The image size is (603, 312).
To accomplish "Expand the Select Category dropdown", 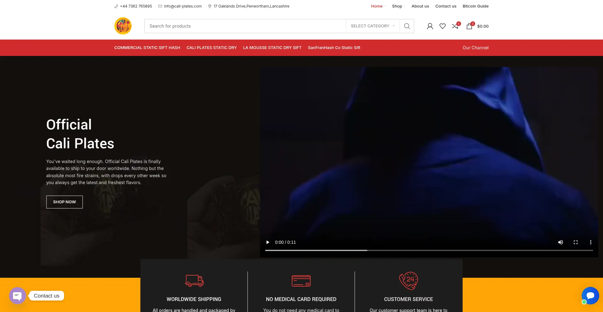I will point(372,26).
